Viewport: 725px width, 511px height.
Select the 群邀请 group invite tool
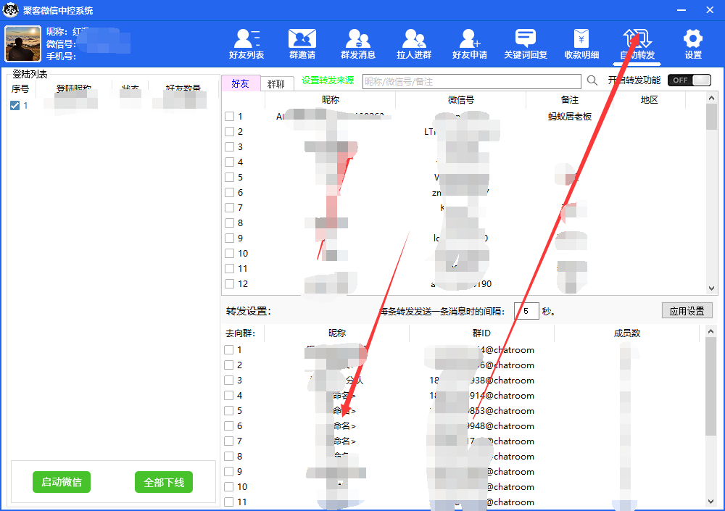pos(302,43)
